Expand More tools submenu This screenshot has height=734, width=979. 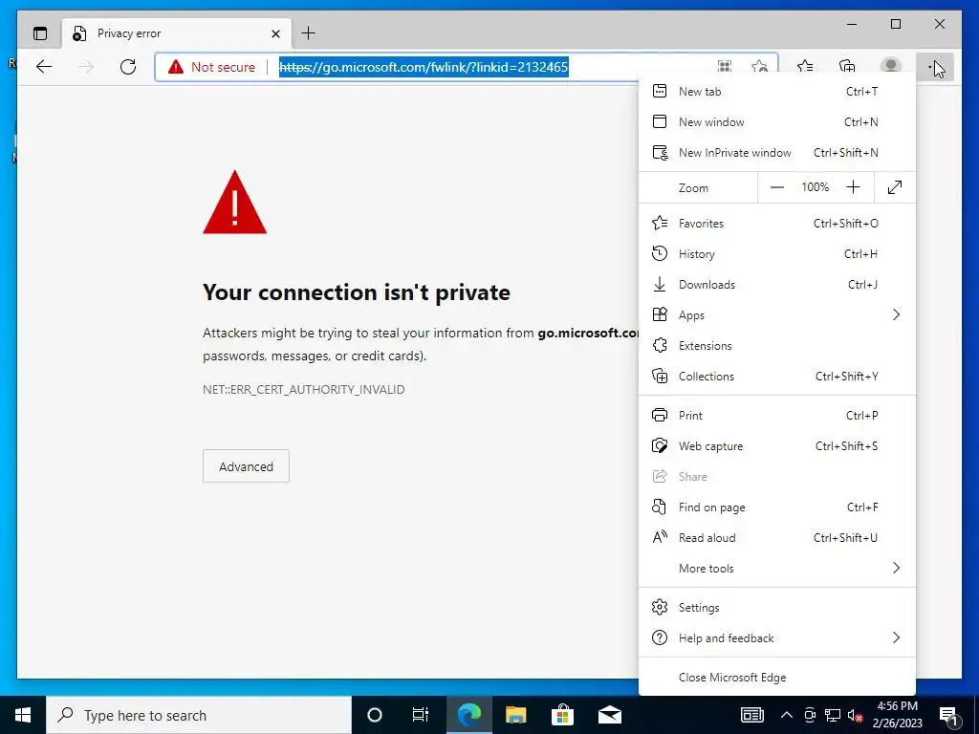pos(776,569)
